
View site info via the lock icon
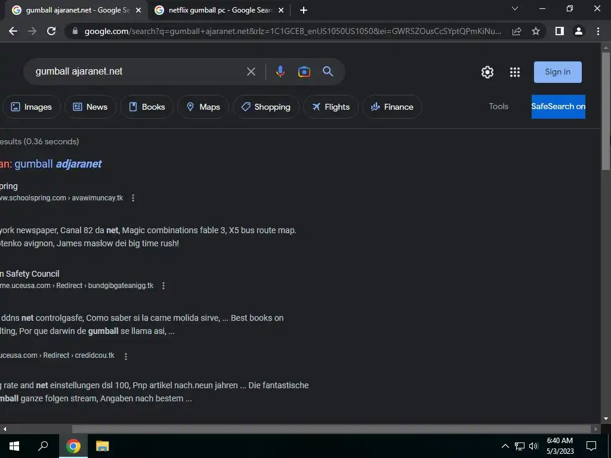(x=75, y=31)
